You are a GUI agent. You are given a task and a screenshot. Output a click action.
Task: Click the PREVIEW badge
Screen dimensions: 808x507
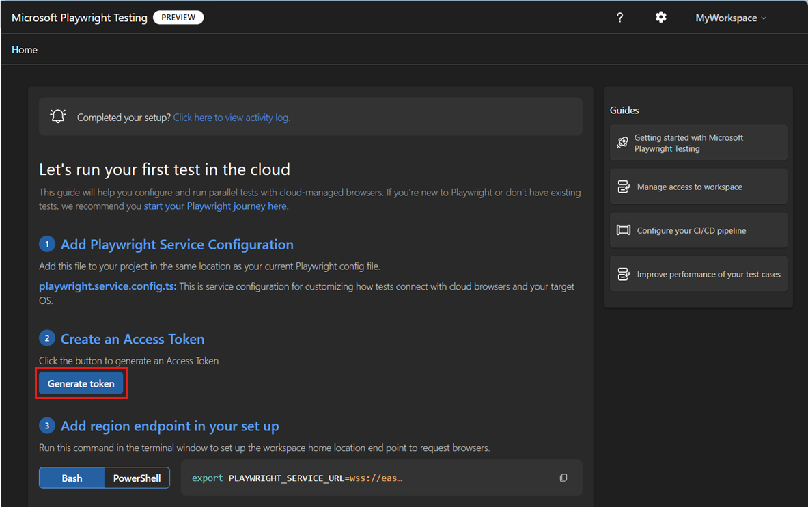click(x=178, y=18)
